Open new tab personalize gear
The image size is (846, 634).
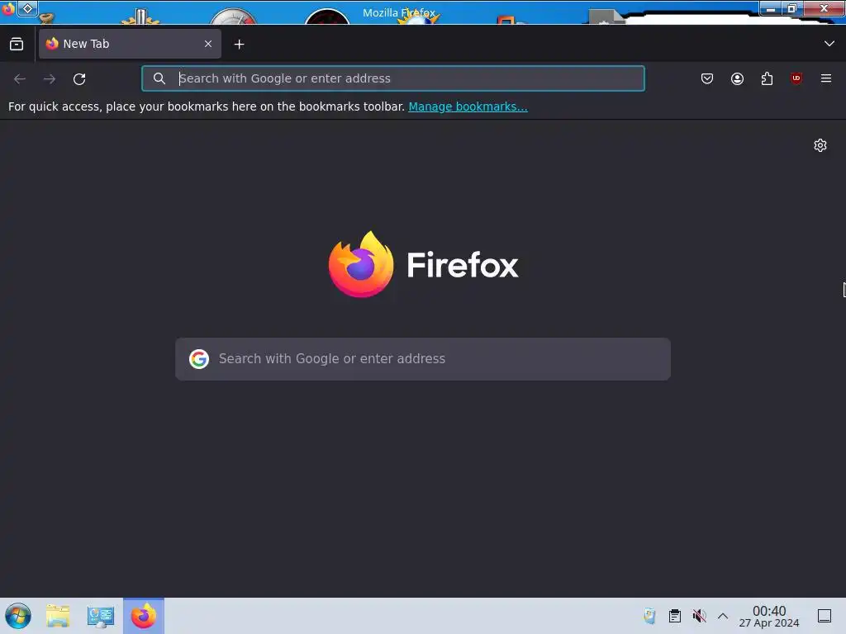[x=820, y=145]
